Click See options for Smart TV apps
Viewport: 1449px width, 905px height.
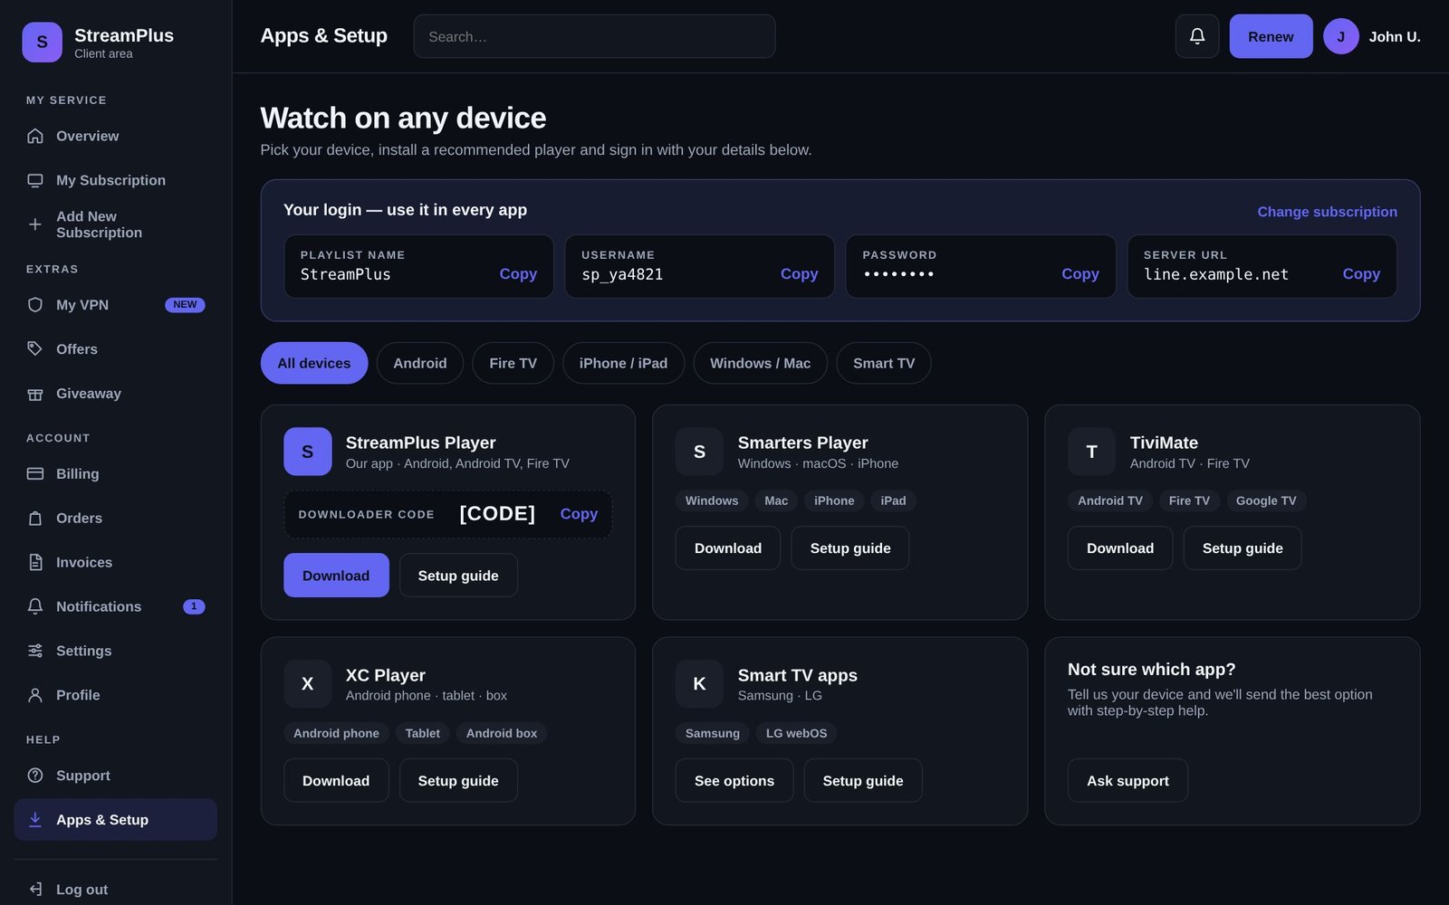(x=734, y=781)
